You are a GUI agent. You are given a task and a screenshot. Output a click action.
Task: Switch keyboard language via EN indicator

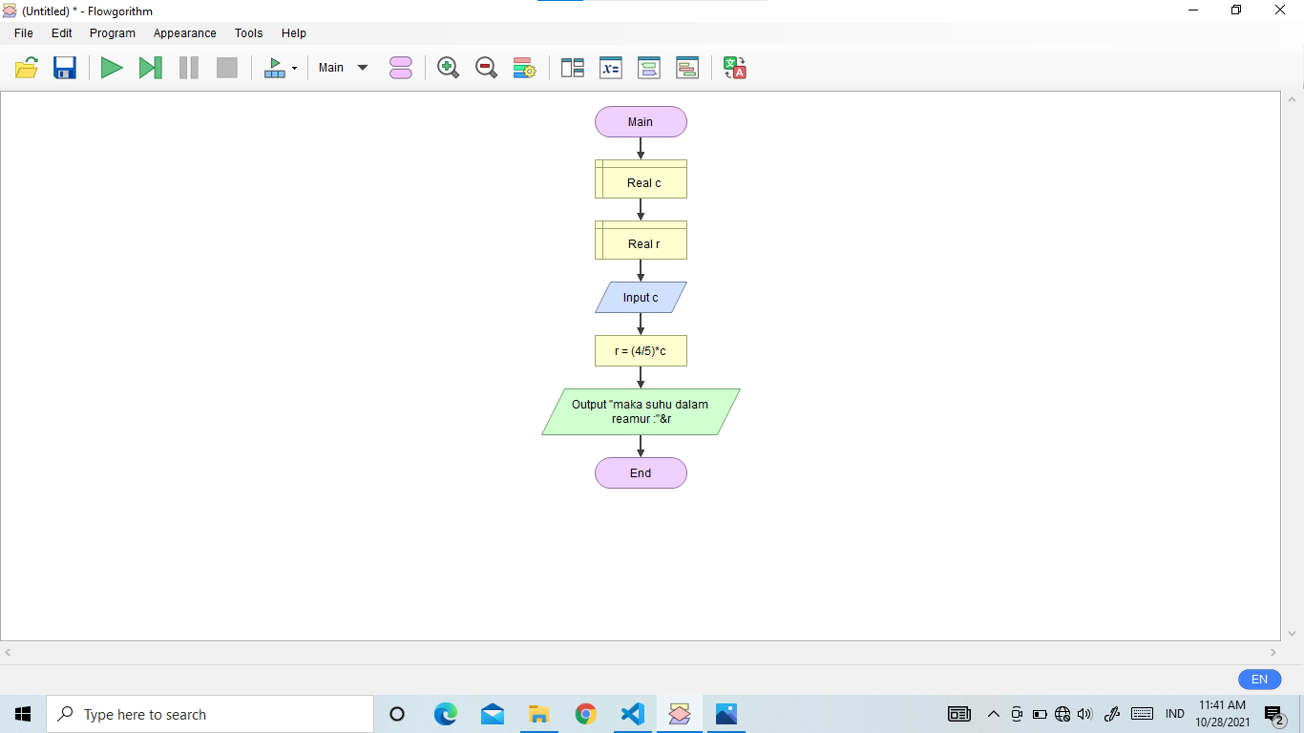[1258, 679]
